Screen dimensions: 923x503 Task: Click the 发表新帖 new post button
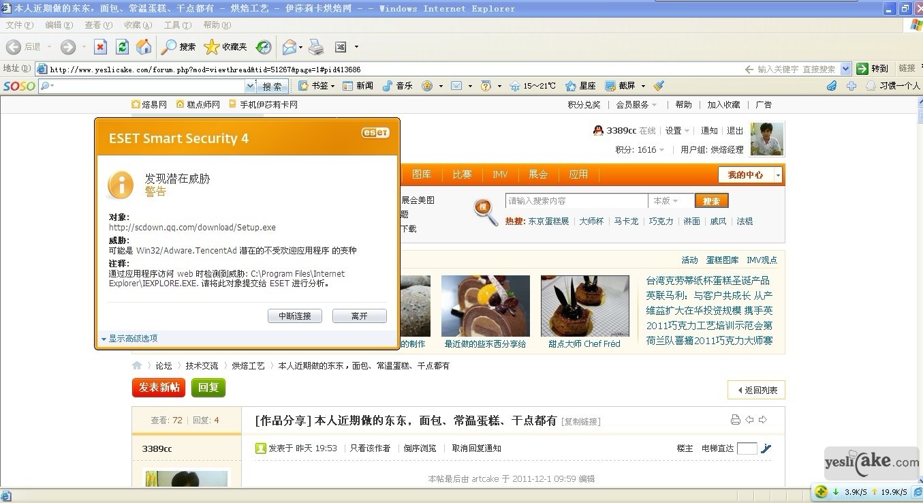(x=159, y=387)
